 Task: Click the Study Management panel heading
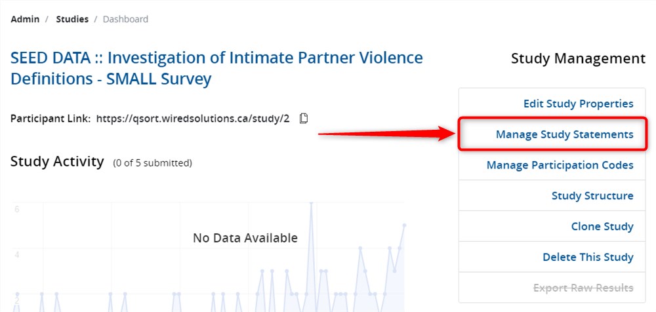(578, 58)
